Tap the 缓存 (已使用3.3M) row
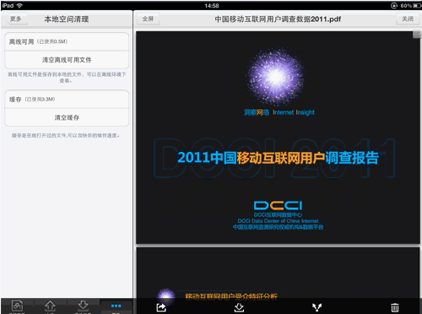 pos(67,100)
